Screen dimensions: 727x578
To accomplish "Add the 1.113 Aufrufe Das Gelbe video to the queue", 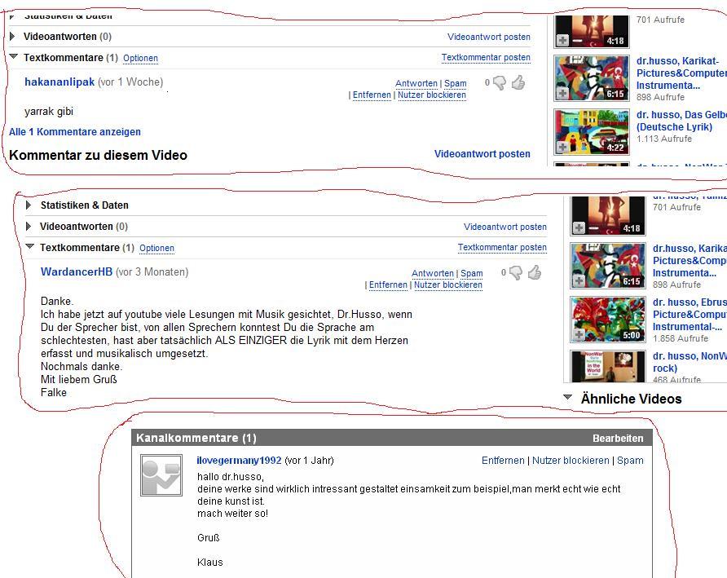I will tap(562, 147).
